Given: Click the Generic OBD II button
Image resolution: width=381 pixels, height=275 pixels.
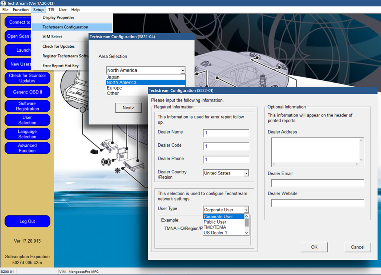Looking at the screenshot, I should tap(28, 92).
